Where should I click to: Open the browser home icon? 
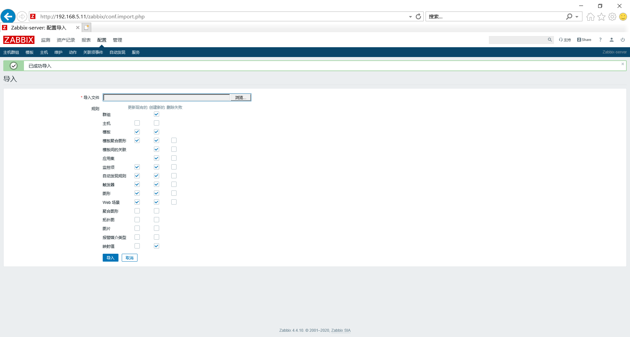pyautogui.click(x=590, y=17)
